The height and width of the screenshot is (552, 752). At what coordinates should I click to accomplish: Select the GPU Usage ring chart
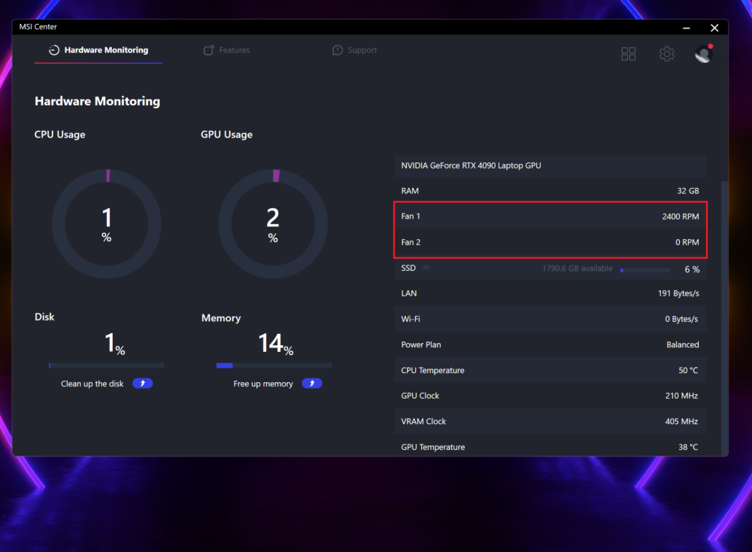[x=273, y=223]
